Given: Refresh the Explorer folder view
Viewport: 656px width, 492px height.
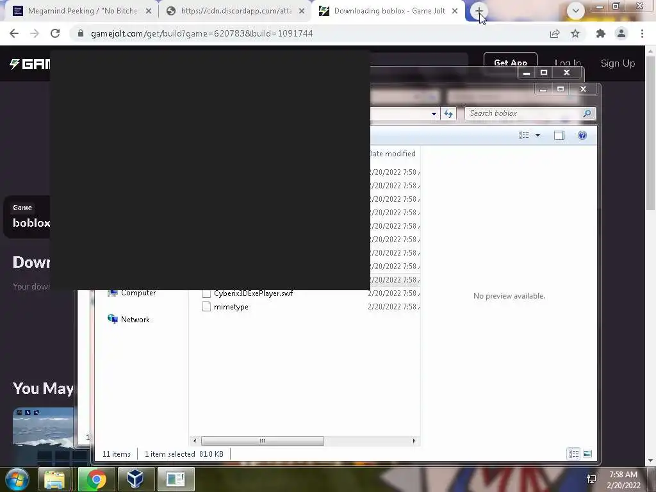Looking at the screenshot, I should click(448, 113).
